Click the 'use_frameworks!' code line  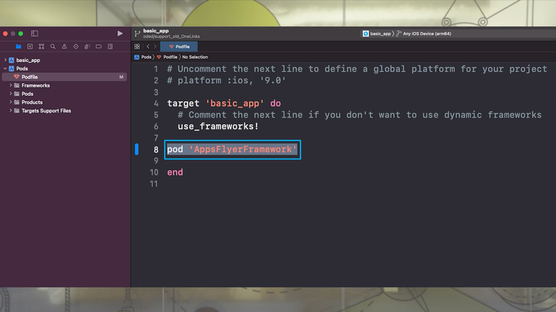pyautogui.click(x=218, y=126)
